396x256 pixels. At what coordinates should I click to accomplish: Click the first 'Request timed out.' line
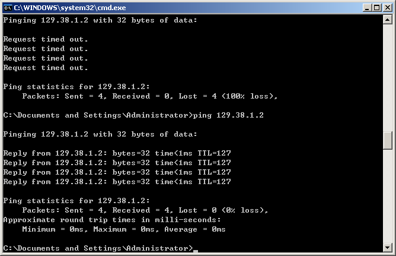[x=46, y=39]
